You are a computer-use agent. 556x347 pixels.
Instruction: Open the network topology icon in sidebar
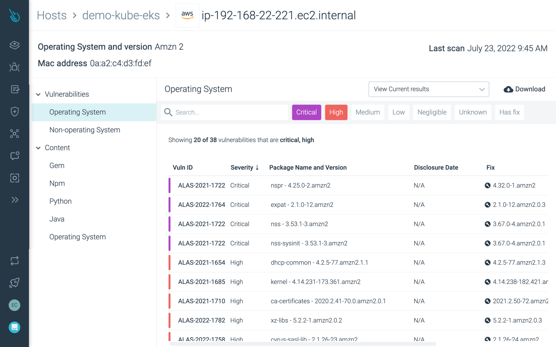[14, 134]
